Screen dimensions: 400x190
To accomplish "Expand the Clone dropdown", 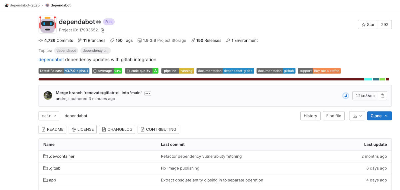I will tap(379, 116).
